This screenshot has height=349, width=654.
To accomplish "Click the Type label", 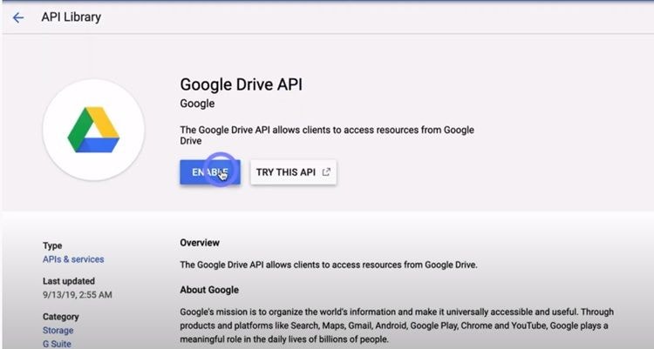I will (52, 245).
